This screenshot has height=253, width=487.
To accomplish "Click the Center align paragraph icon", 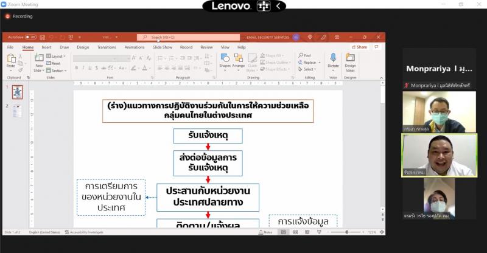I will (x=167, y=68).
